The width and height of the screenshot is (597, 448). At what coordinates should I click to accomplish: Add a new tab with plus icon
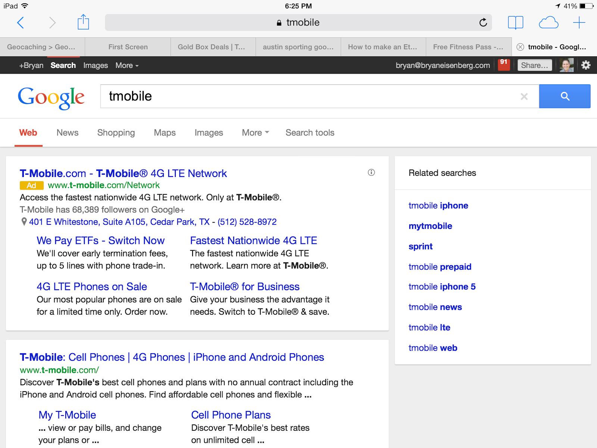point(579,23)
